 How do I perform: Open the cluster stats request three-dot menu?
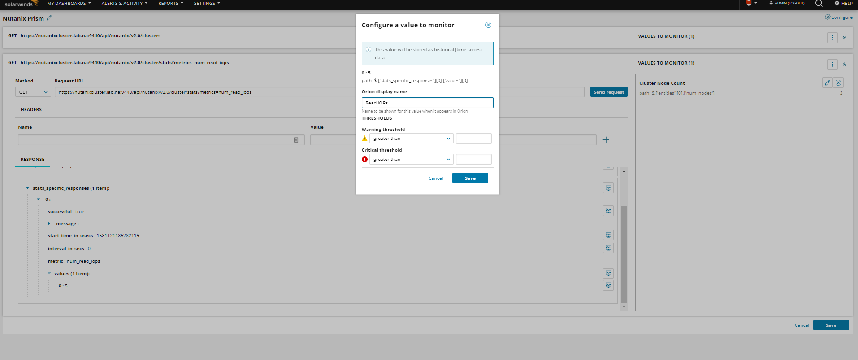click(x=832, y=65)
